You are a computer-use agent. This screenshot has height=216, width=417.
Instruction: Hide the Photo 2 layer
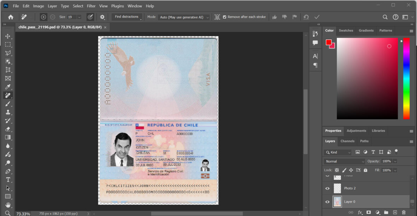click(x=327, y=189)
